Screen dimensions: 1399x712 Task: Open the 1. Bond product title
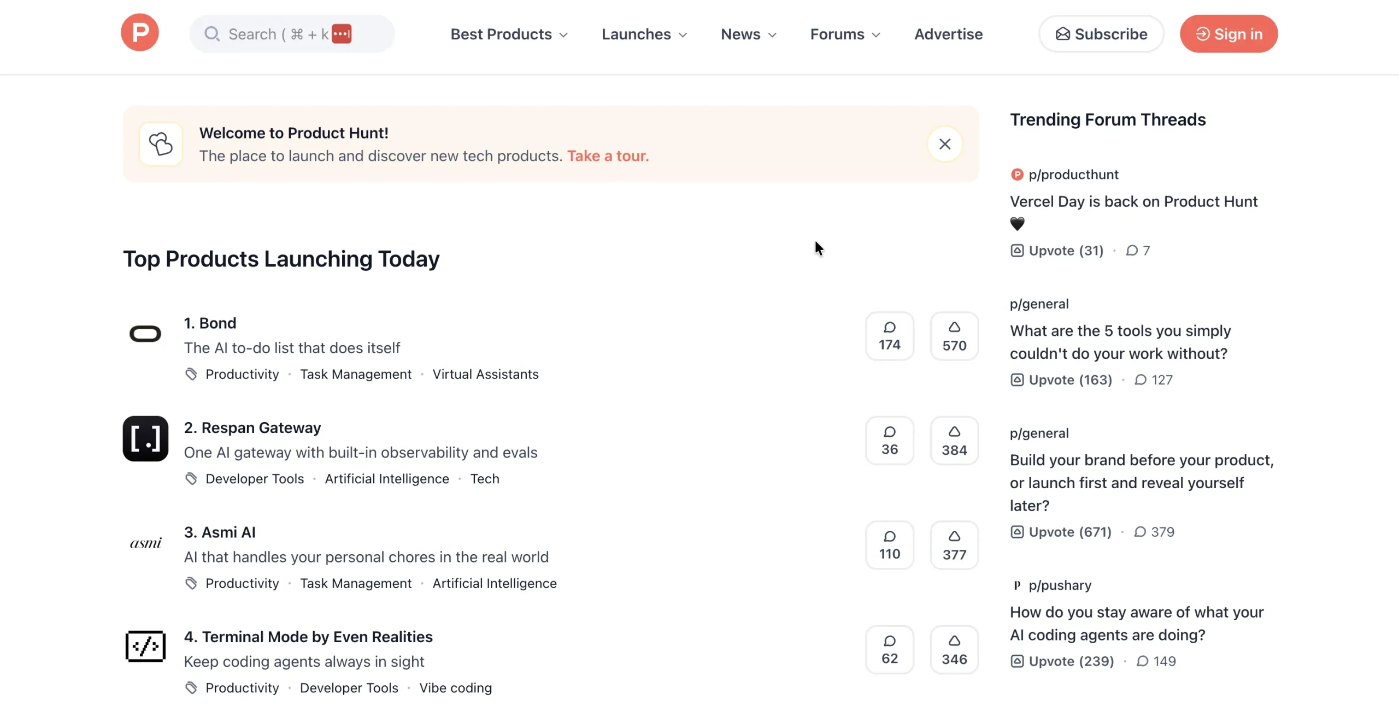coord(210,323)
